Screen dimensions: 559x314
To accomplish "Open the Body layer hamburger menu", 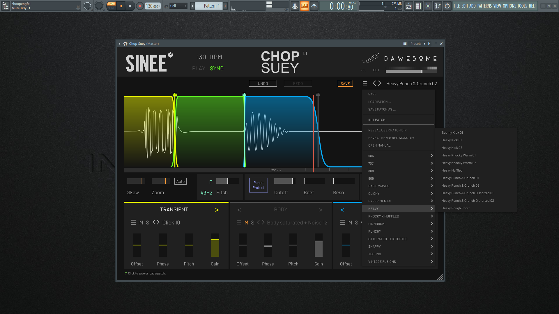I will (239, 222).
